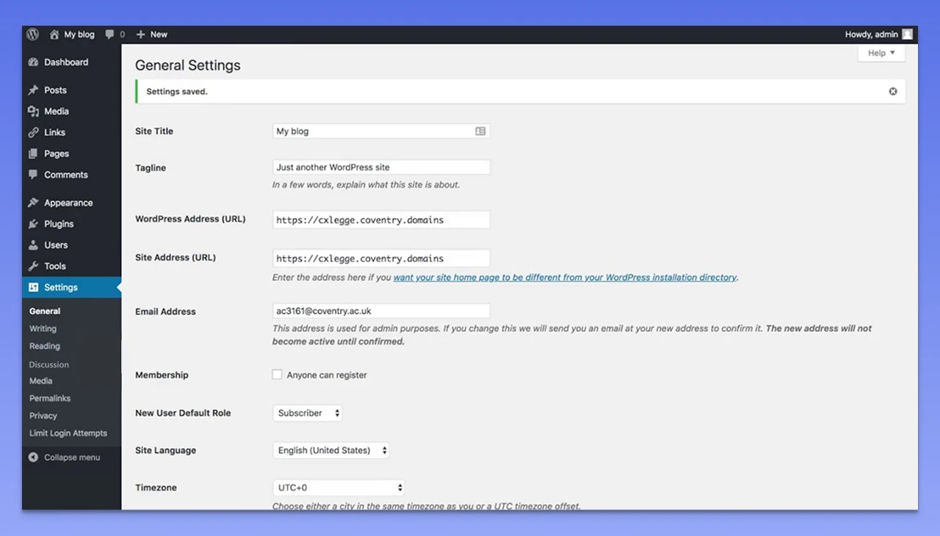
Task: Focus the Email Address field
Action: coord(381,311)
